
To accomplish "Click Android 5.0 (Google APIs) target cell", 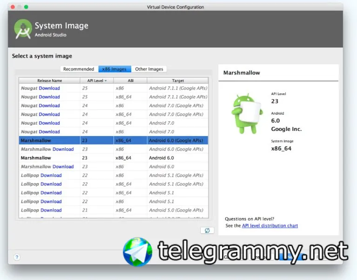I will pyautogui.click(x=176, y=210).
